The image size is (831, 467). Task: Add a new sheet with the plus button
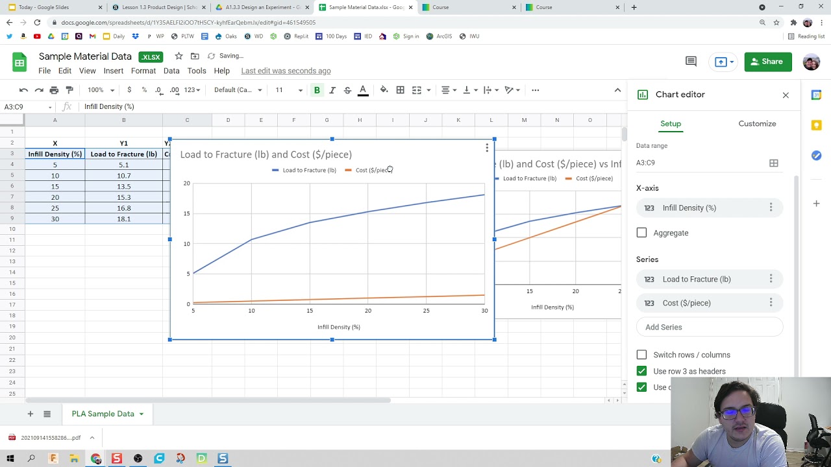30,414
